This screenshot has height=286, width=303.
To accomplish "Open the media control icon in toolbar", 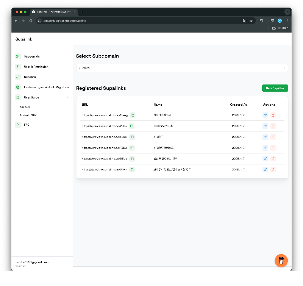I will (272, 20).
